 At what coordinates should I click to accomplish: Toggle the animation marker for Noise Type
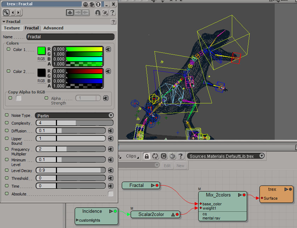(7, 115)
